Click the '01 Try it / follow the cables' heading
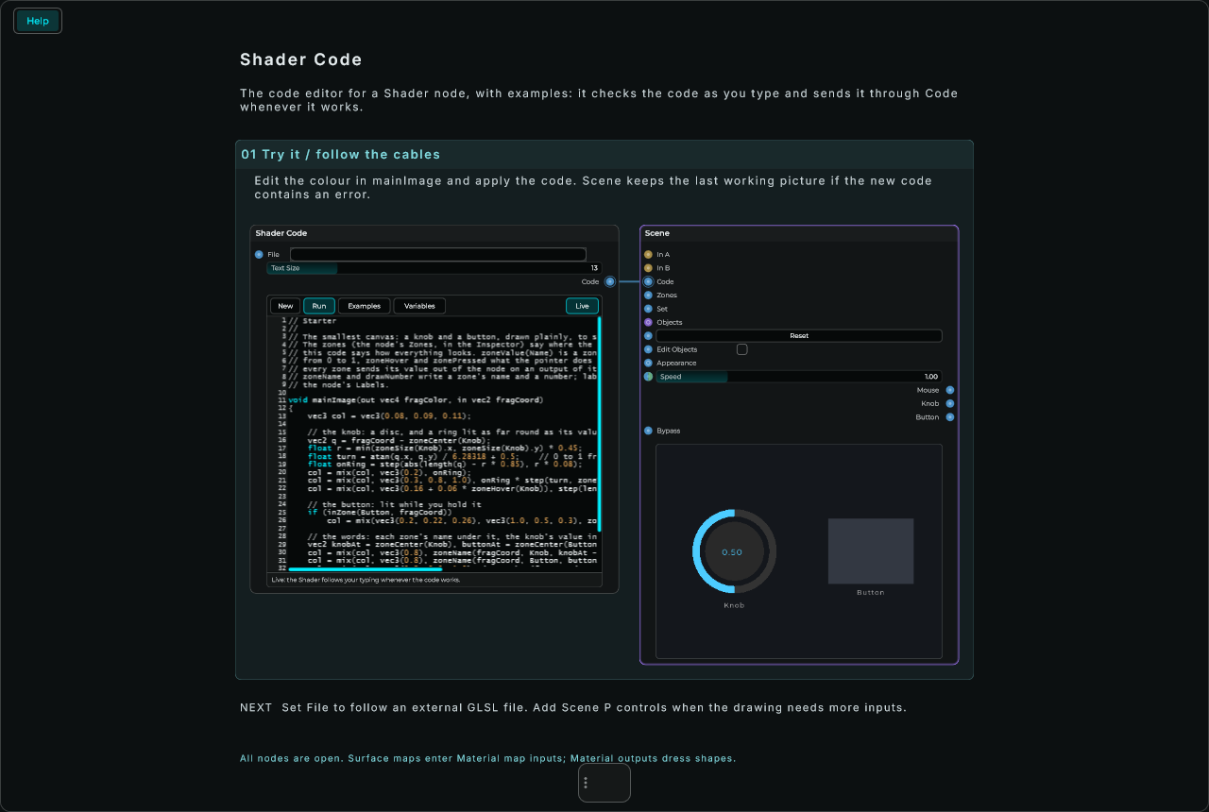 (x=340, y=154)
